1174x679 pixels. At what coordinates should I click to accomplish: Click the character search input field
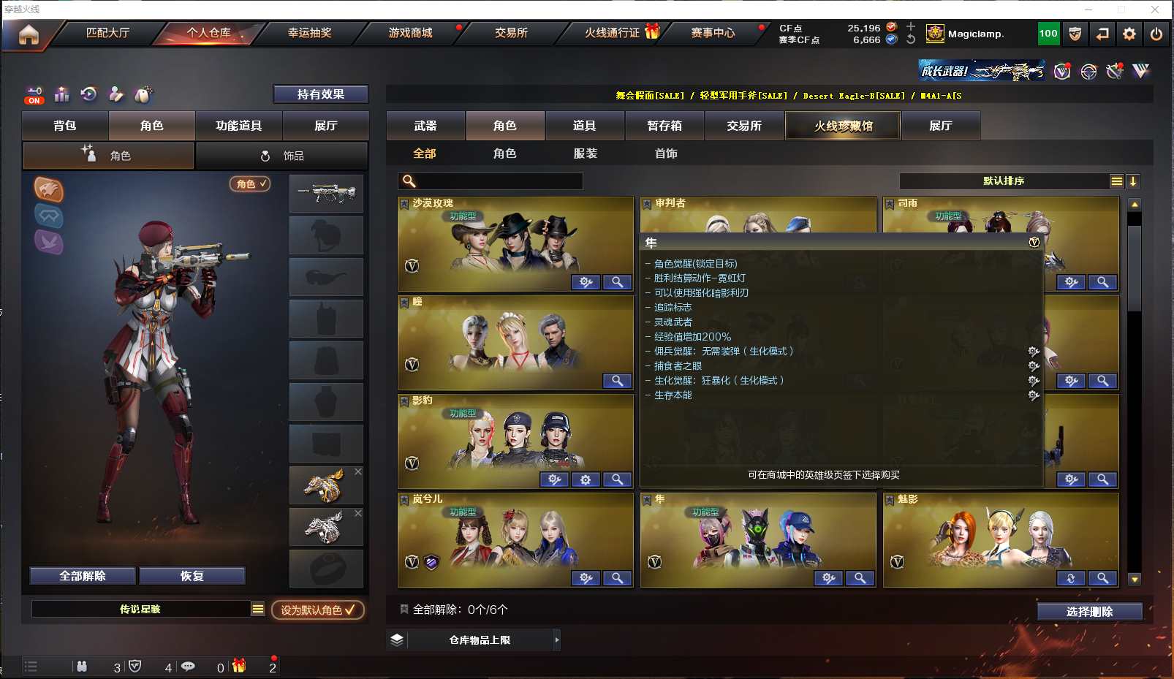pyautogui.click(x=491, y=181)
